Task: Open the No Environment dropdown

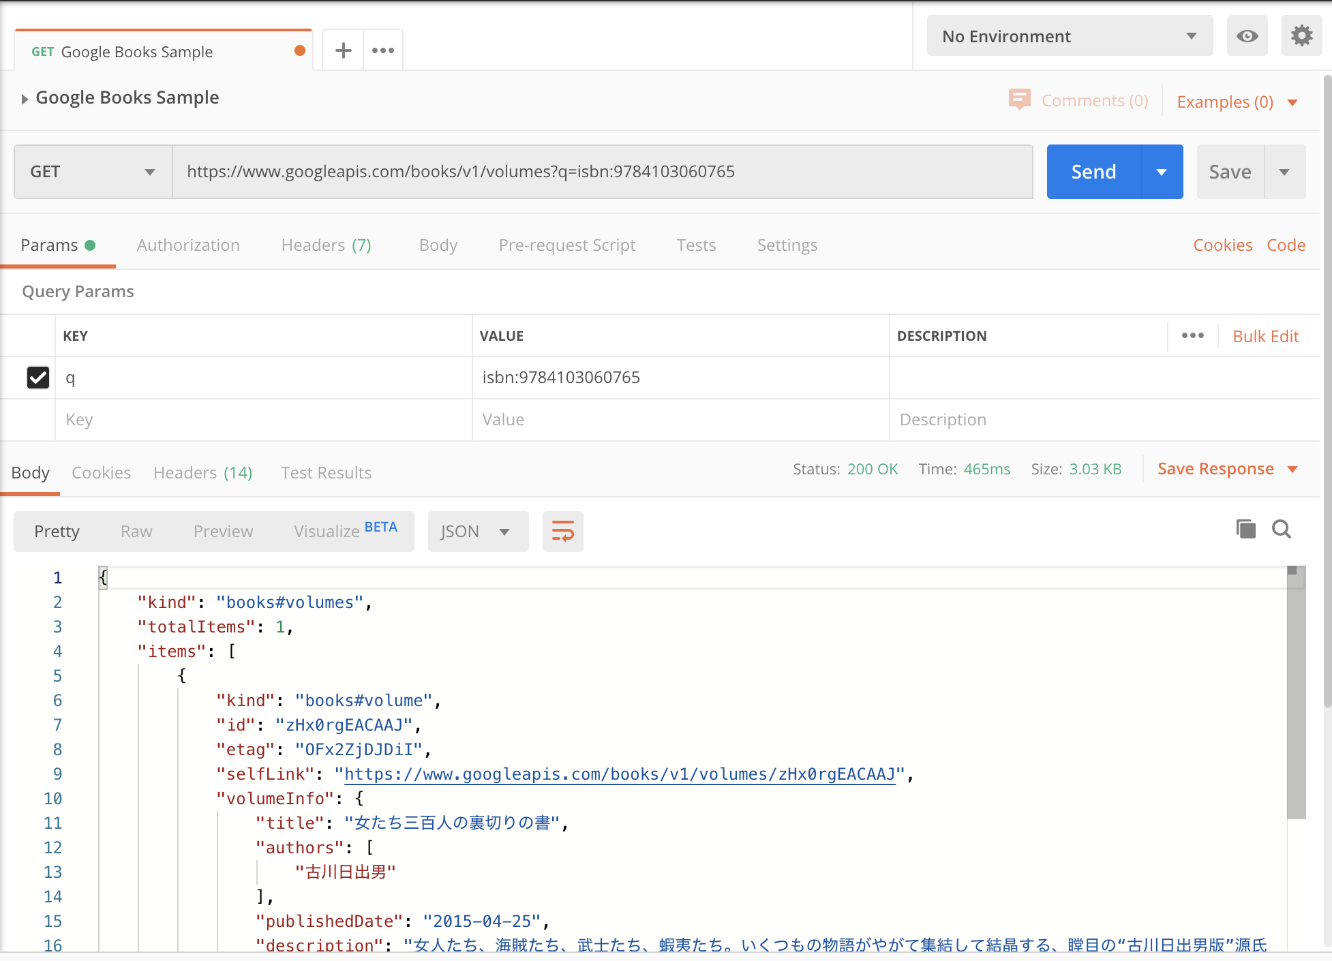Action: (x=1070, y=36)
